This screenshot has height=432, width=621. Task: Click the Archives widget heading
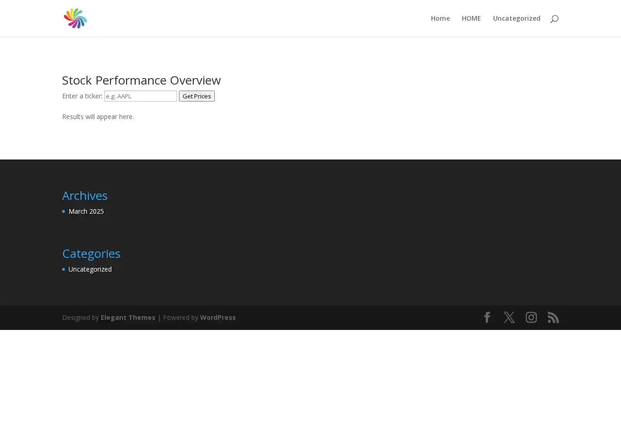pyautogui.click(x=85, y=195)
